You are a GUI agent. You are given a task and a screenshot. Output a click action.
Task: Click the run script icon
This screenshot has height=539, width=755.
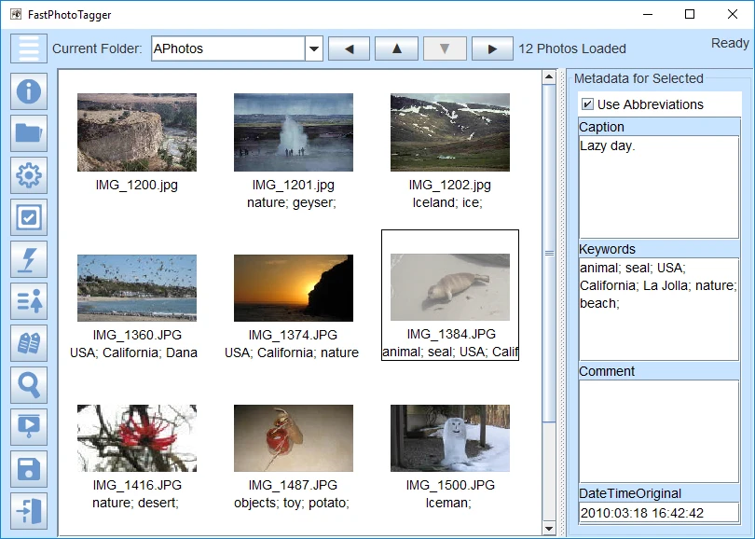[x=30, y=427]
